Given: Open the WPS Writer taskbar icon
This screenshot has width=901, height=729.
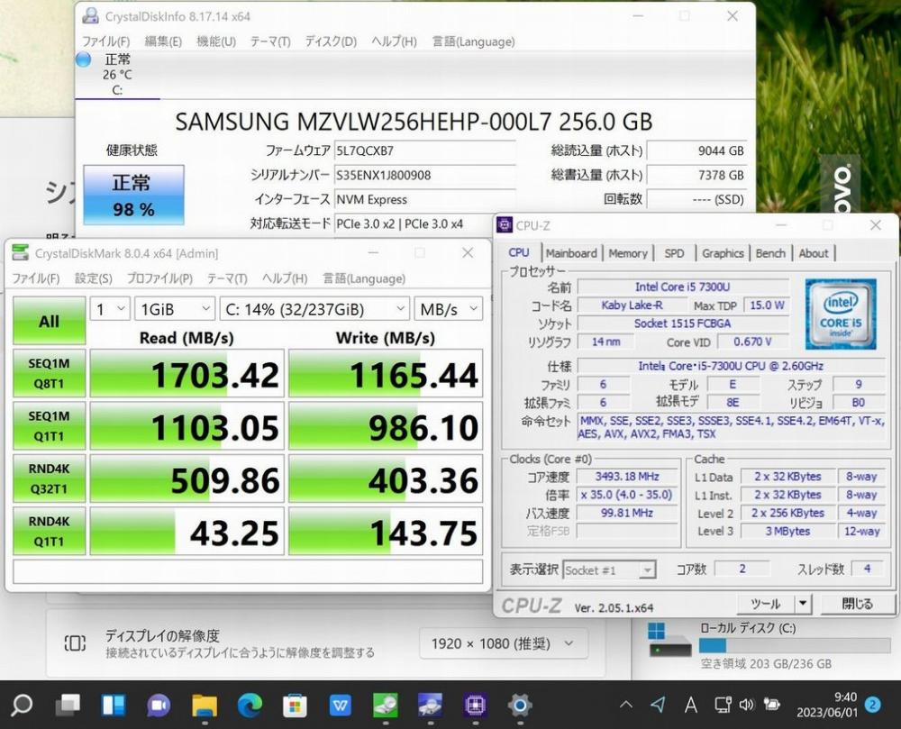Looking at the screenshot, I should [x=340, y=705].
